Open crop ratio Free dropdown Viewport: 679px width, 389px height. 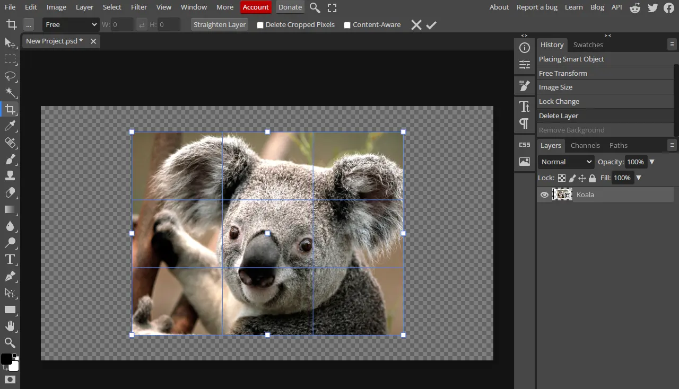coord(71,25)
